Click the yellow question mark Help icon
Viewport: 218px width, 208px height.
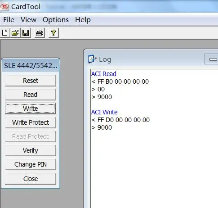tap(53, 32)
